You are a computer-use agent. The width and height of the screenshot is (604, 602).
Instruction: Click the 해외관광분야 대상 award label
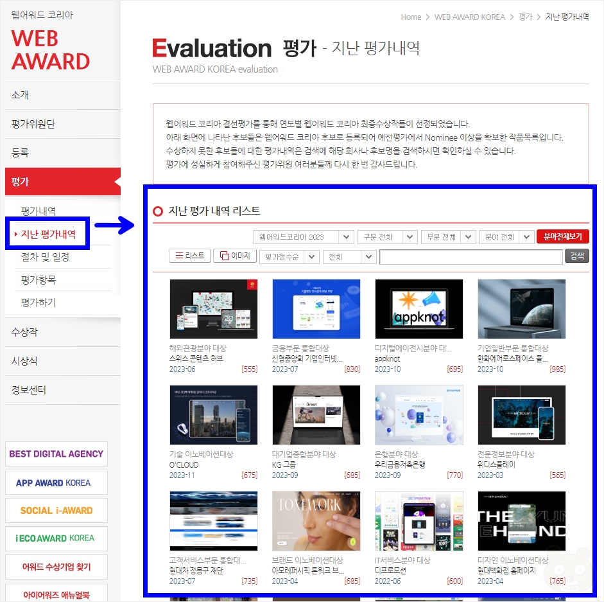pyautogui.click(x=198, y=348)
